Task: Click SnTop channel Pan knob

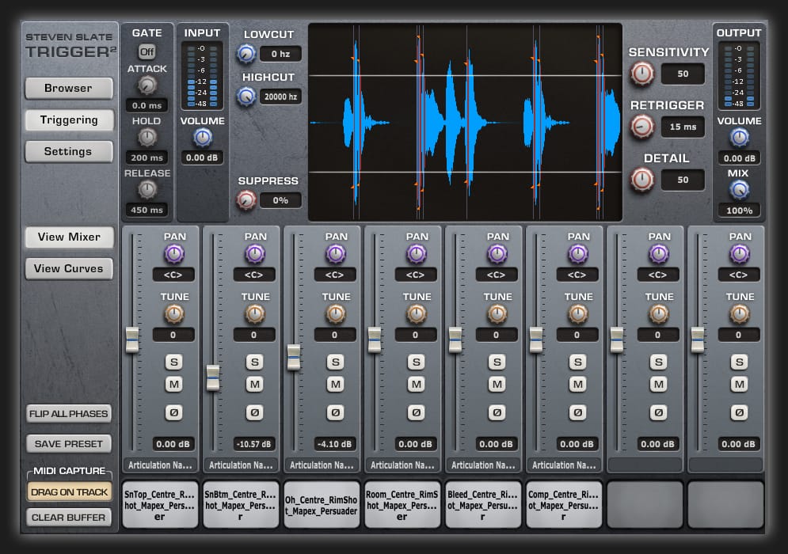Action: [174, 254]
